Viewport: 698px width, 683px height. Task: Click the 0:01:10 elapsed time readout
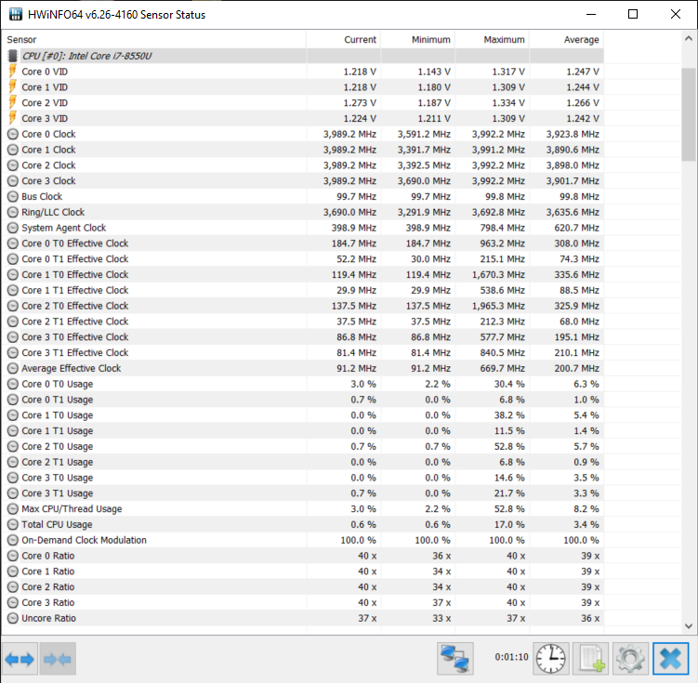(511, 657)
